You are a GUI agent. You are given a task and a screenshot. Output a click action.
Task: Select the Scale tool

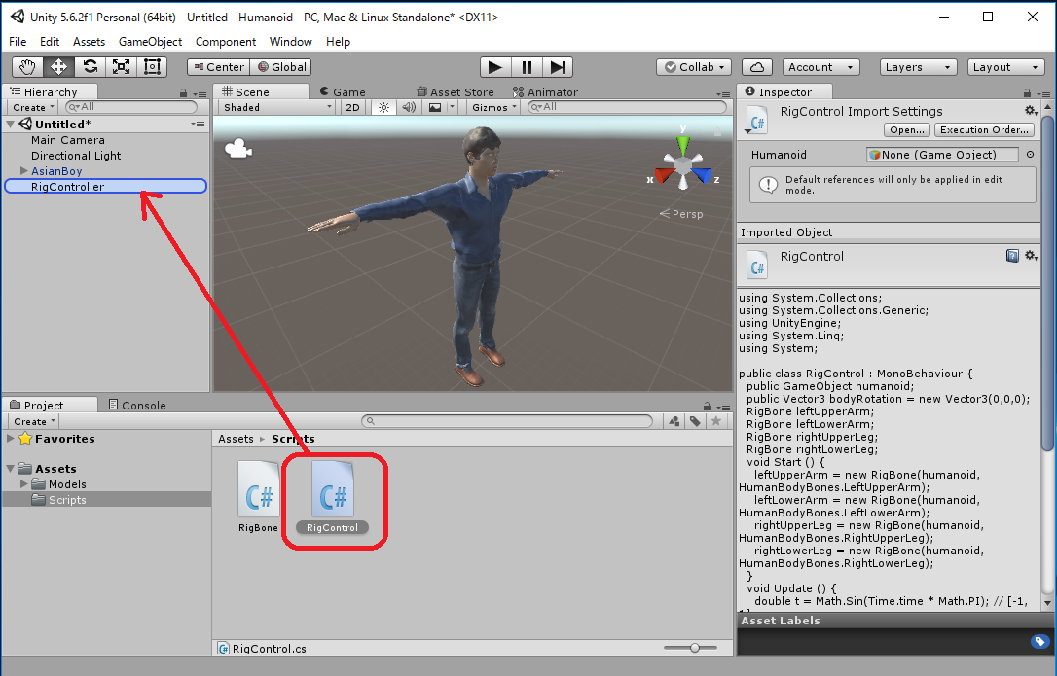(121, 67)
